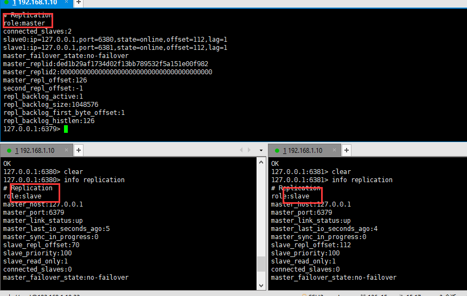
Task: Click 'master_failover_state:no-failover' in the top pane
Action: pyautogui.click(x=66, y=56)
